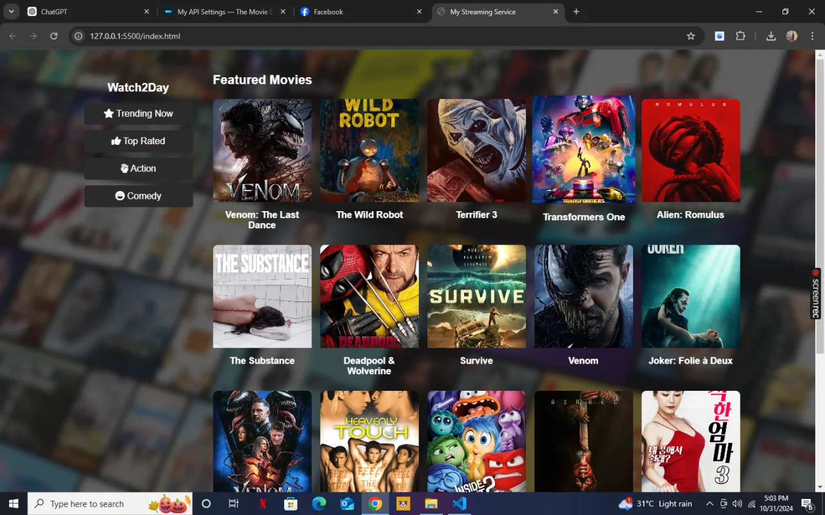Open the Transformers One poster
This screenshot has width=825, height=515.
[x=584, y=150]
